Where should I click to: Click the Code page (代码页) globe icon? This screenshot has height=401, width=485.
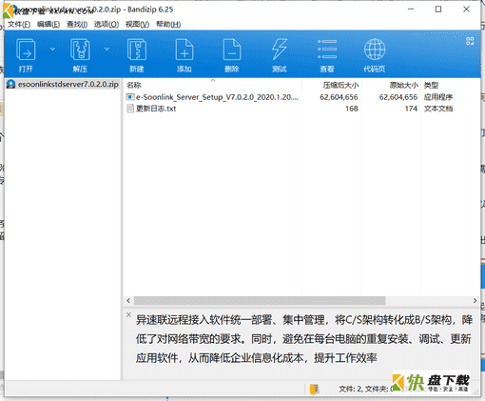(x=375, y=50)
